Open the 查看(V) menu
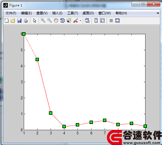Screen dimensions: 162x145 click(x=42, y=13)
